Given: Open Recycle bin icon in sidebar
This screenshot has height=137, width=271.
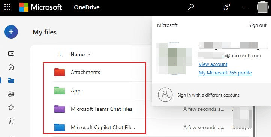Looking at the screenshot, I should point(11,121).
